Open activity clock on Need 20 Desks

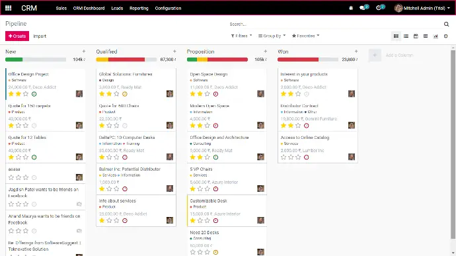click(215, 252)
